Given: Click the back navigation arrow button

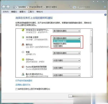Looking at the screenshot, I should (x=4, y=7).
